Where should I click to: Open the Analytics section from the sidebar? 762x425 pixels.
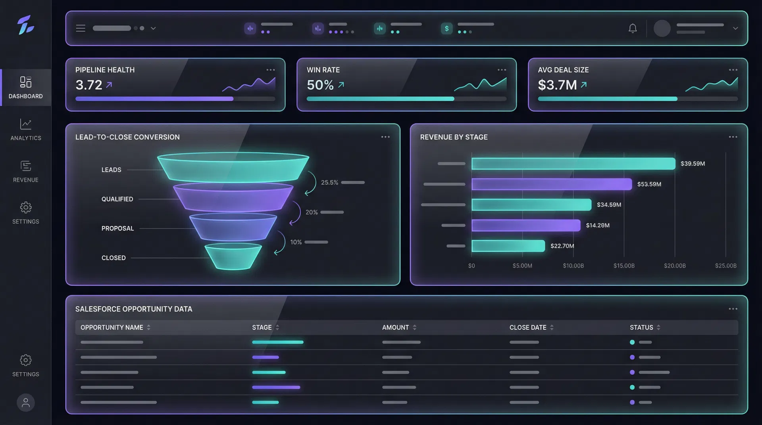click(x=25, y=130)
